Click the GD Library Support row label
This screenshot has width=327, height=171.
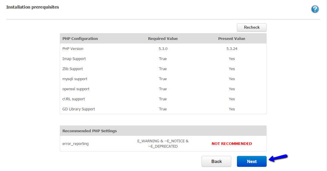(x=78, y=109)
